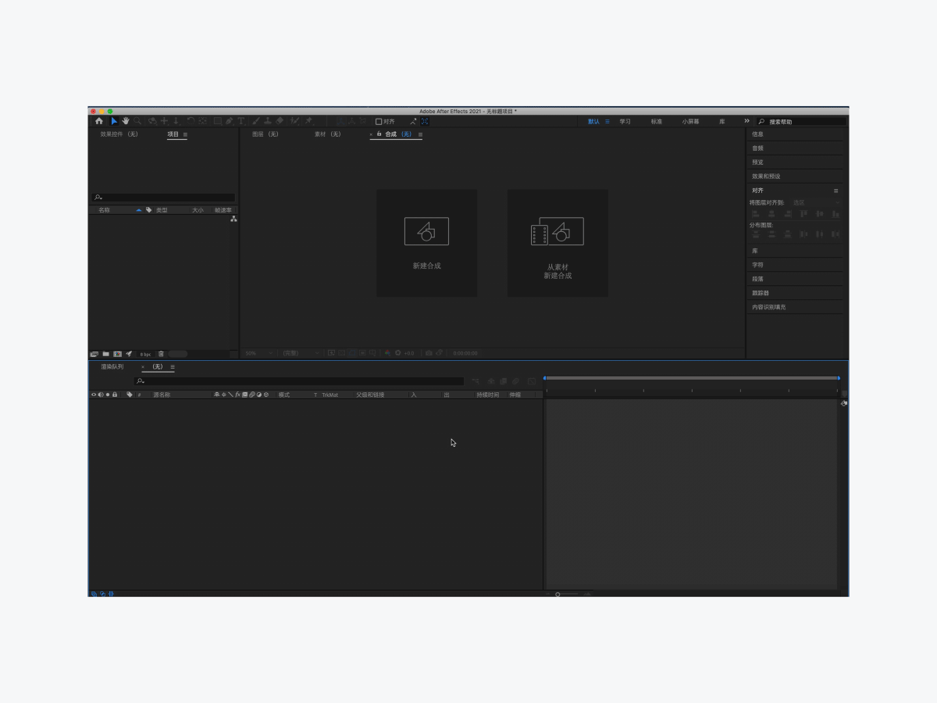Click the label tag column icon in Project panel
937x703 pixels.
(148, 209)
